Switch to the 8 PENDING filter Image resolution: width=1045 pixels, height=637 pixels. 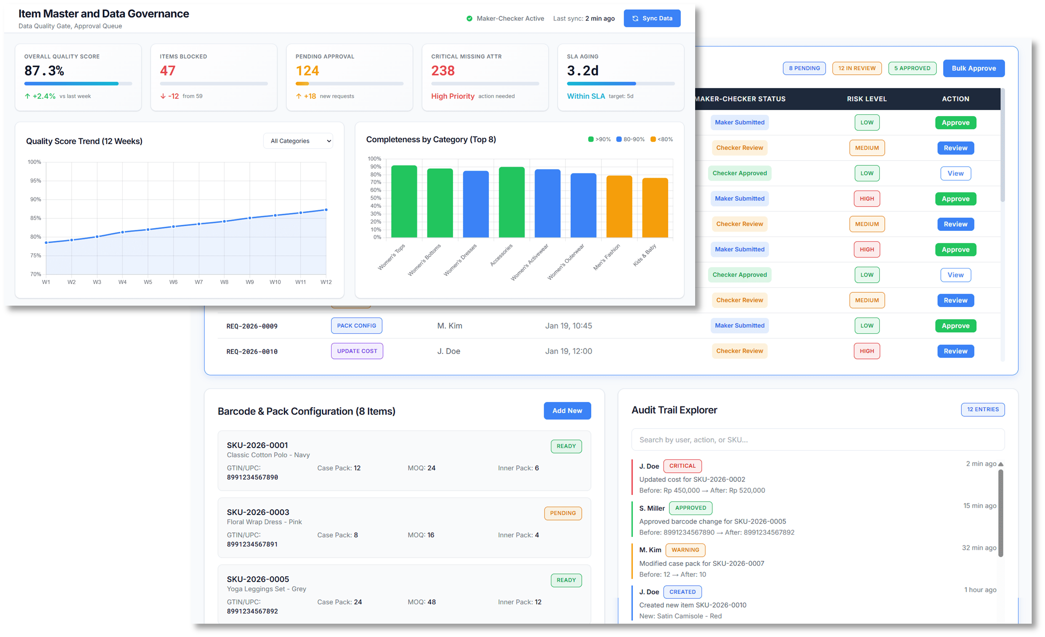(804, 68)
